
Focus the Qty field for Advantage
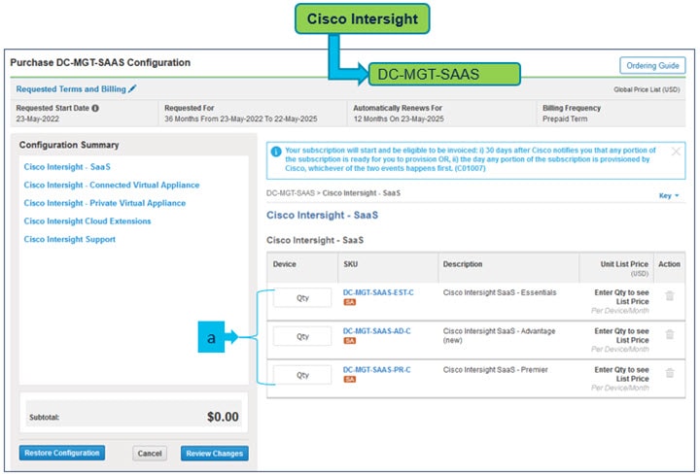tap(302, 336)
